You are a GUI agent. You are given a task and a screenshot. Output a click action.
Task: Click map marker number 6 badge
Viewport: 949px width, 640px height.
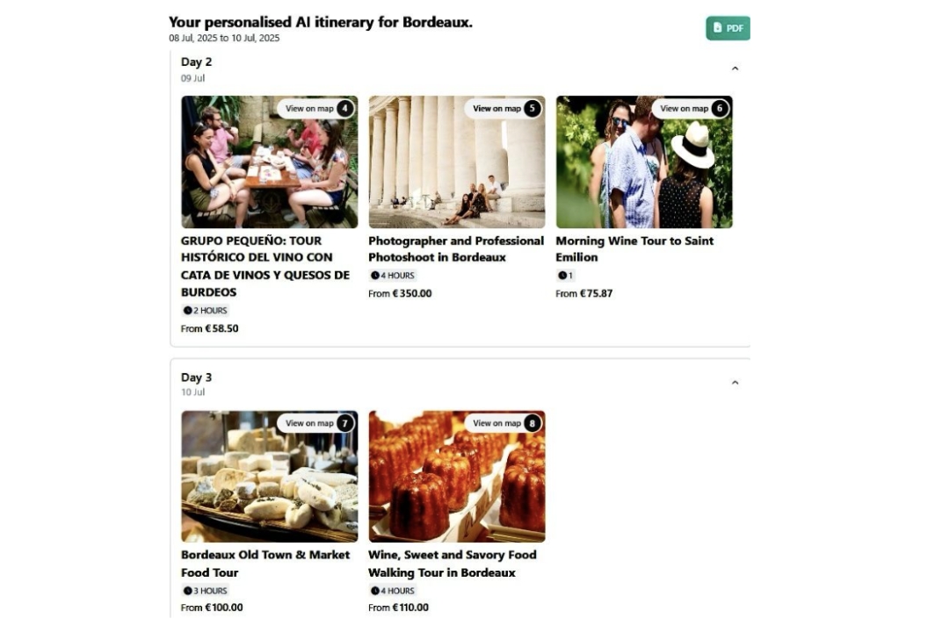(720, 109)
